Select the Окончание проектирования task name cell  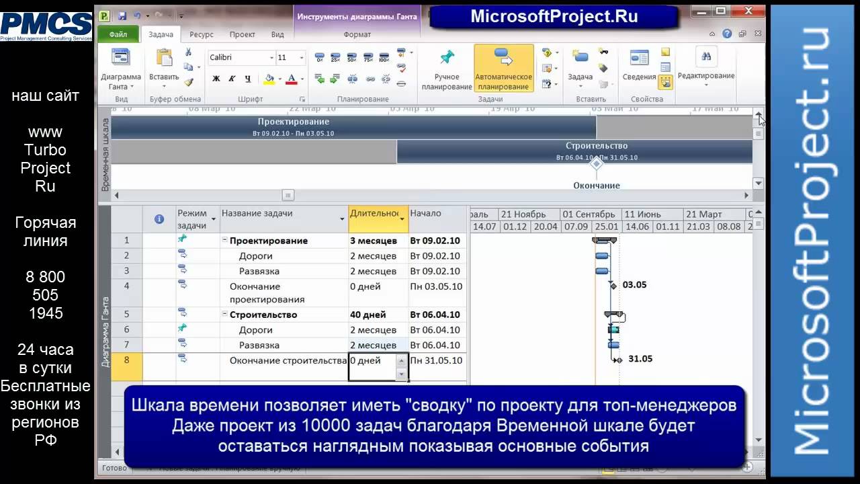[x=284, y=293]
